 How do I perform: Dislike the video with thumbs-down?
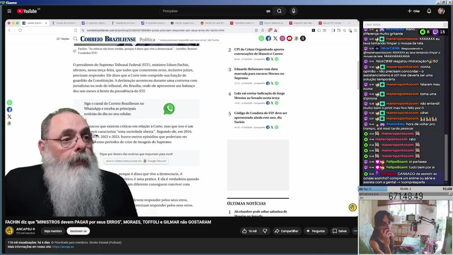pyautogui.click(x=265, y=231)
